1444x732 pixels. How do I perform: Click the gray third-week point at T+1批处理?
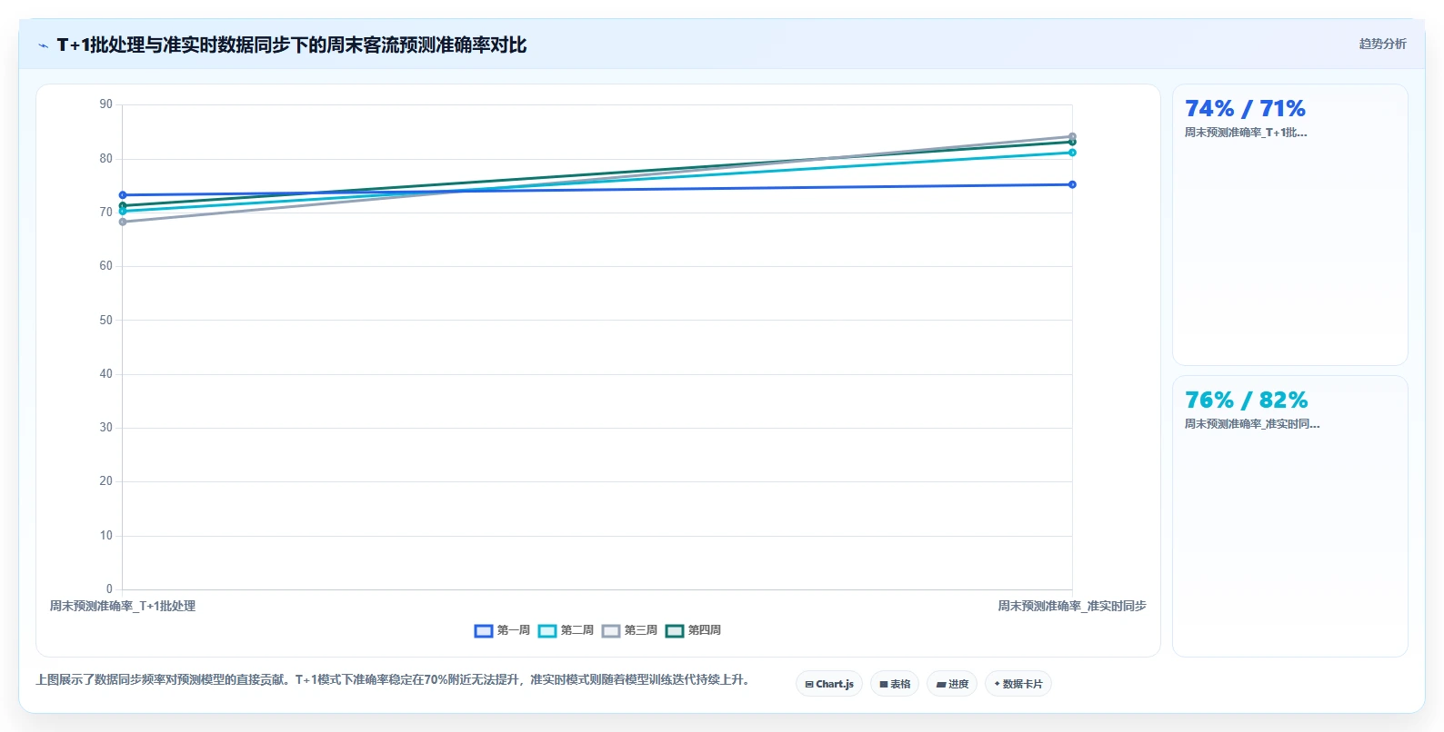123,222
